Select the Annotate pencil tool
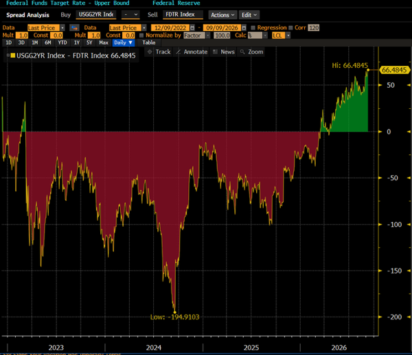Viewport: 412px width, 355px height. 192,52
